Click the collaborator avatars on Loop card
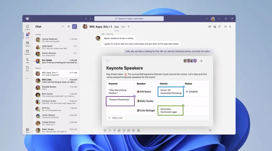Viewport: 272px width, 151px height. tap(190, 61)
